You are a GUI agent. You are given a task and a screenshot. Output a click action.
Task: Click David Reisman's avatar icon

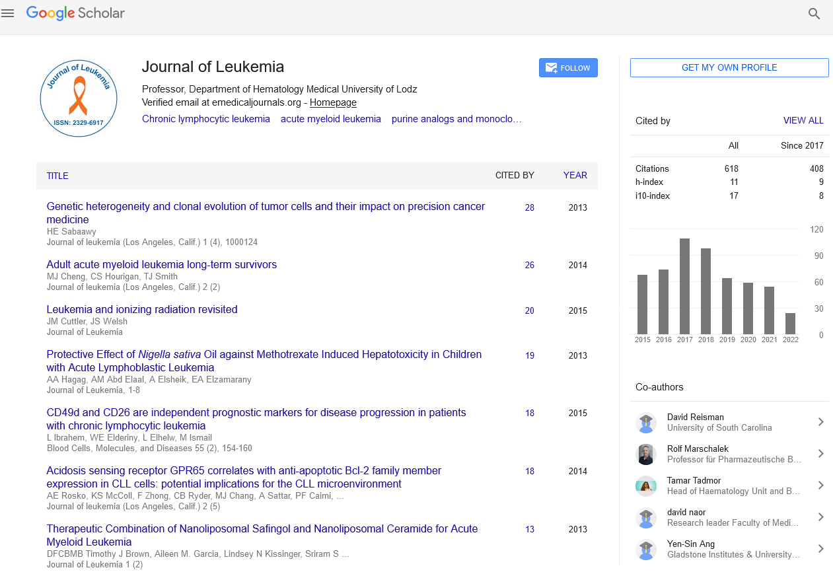(x=645, y=423)
